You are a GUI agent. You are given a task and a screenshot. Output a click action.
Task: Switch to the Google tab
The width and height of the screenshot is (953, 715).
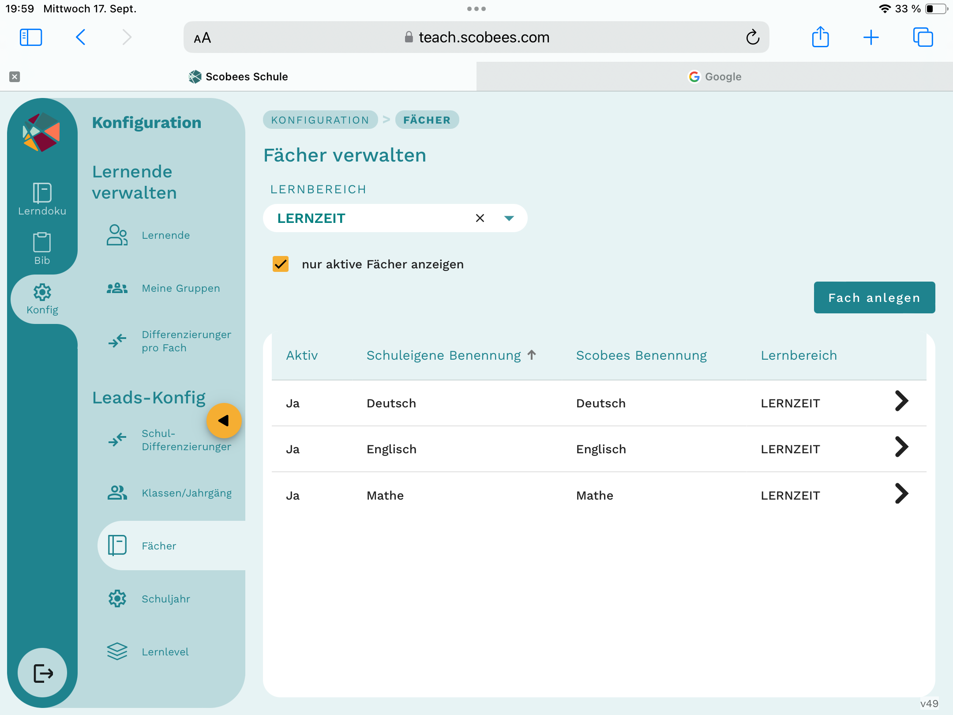(x=714, y=76)
